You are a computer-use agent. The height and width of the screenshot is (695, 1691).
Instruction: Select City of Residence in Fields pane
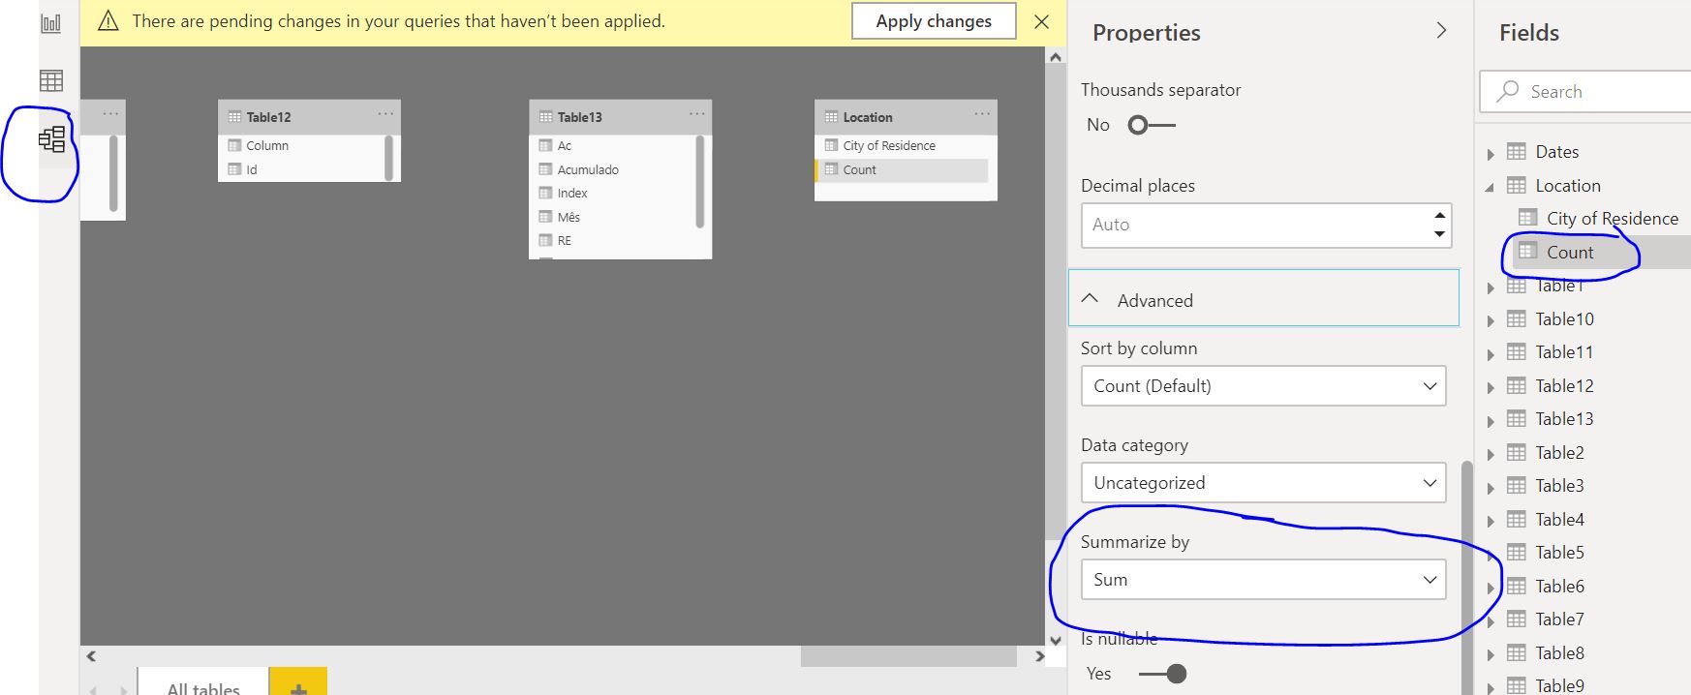point(1612,218)
